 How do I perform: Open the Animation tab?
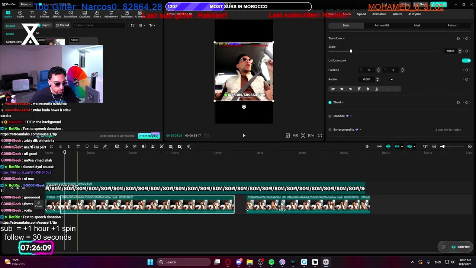coord(379,14)
